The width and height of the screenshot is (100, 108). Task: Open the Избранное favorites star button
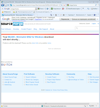pos(6,12)
